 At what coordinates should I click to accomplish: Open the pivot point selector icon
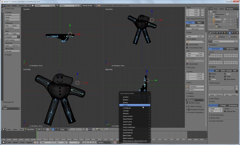pos(44,129)
